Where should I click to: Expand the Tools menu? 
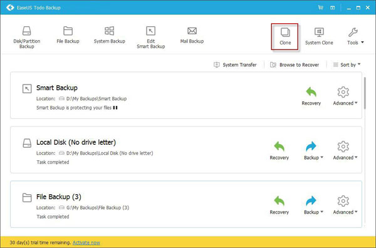pos(355,36)
